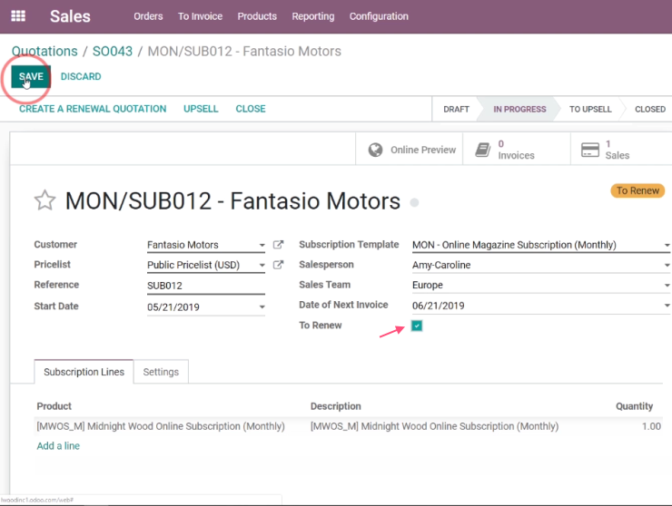
Task: Select the IN PROGRESS stage
Action: pos(519,109)
